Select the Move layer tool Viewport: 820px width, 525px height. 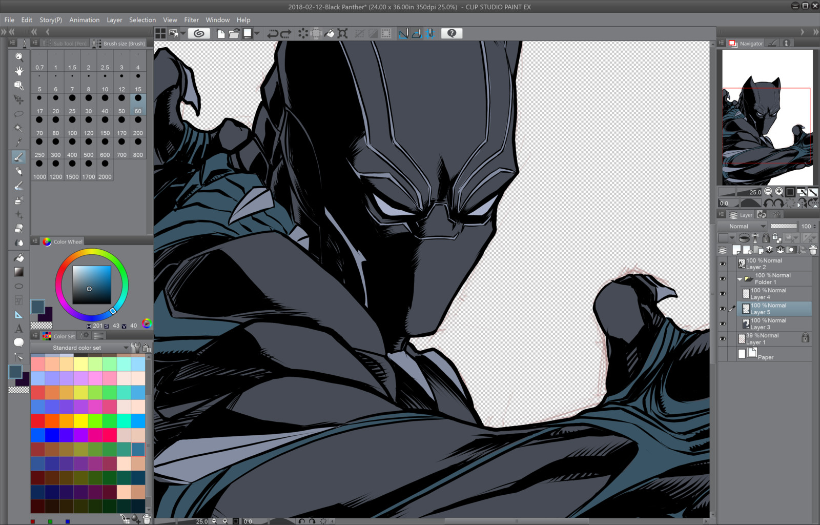pos(19,99)
